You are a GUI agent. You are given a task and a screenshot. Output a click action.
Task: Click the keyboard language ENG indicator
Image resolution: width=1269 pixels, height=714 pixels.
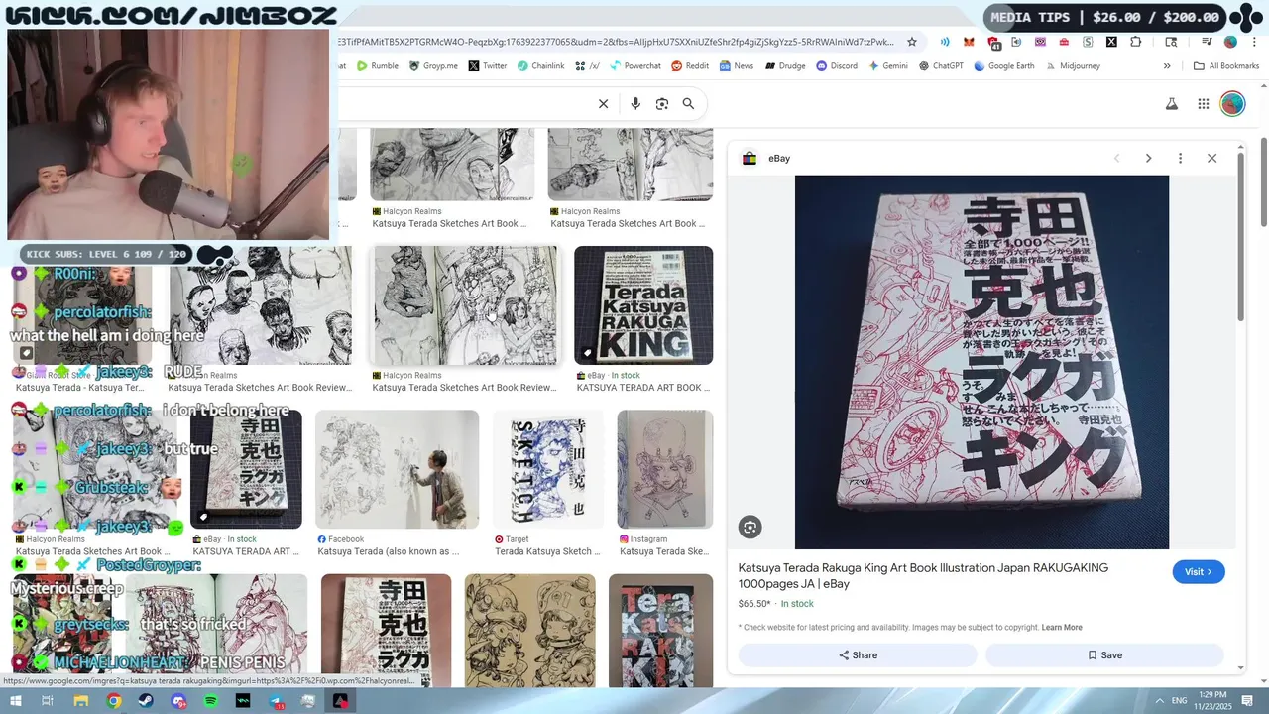[1180, 701]
